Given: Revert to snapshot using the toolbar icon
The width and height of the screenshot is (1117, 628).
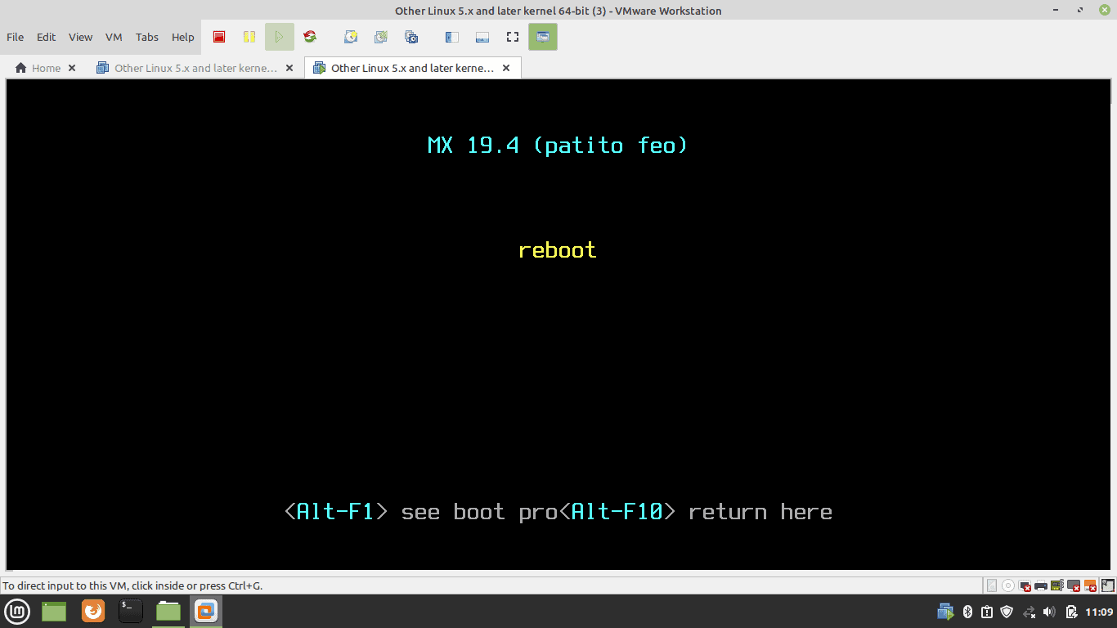Looking at the screenshot, I should [381, 37].
